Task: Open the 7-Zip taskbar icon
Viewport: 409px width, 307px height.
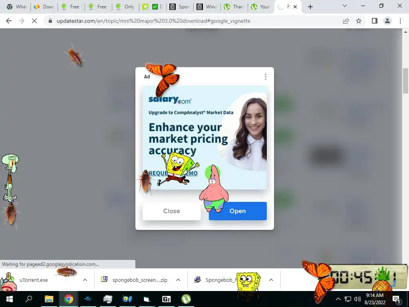Action: [167, 299]
